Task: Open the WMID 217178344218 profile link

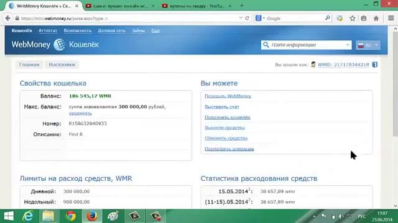Action: (343, 64)
